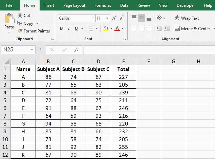Select the Subject B header cell
Viewport: 215px width, 159px height.
tap(73, 69)
